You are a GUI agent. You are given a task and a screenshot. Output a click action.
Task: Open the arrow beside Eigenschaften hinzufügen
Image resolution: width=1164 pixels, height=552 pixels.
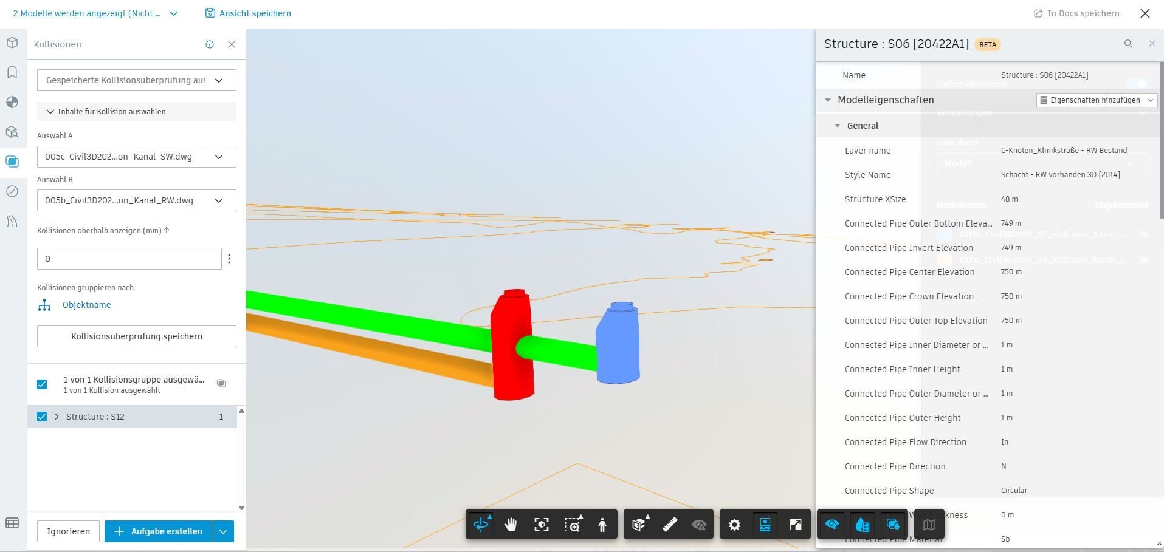pyautogui.click(x=1150, y=100)
